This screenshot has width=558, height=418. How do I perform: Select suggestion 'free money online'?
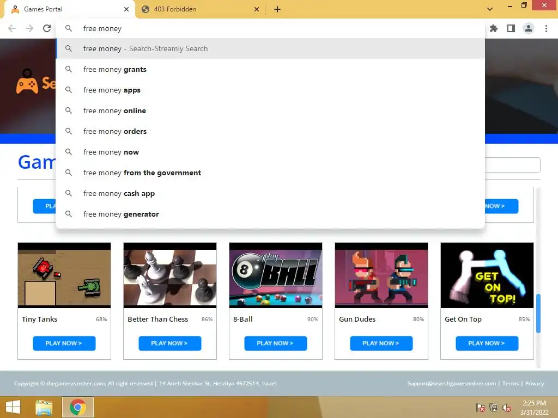(x=270, y=110)
